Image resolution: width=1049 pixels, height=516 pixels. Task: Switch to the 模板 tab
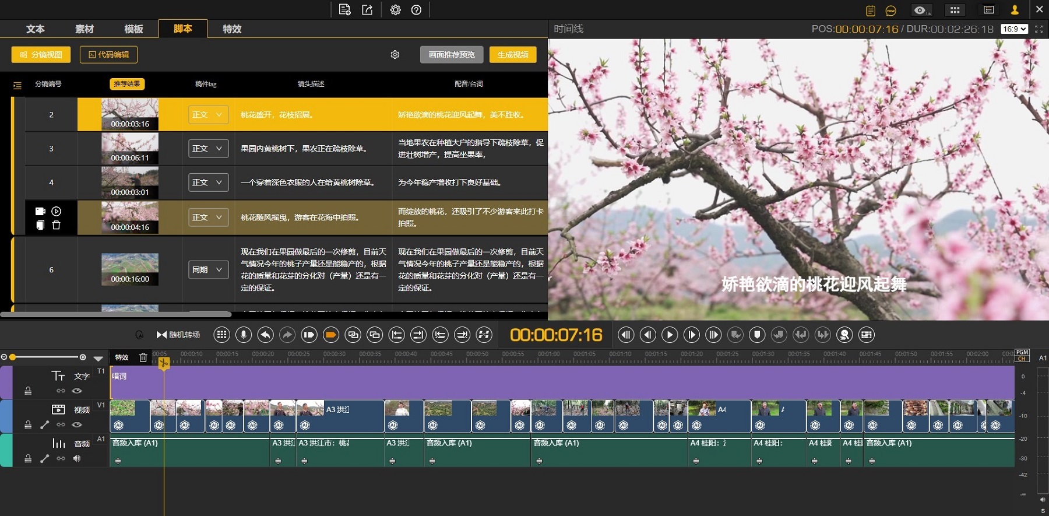(133, 29)
